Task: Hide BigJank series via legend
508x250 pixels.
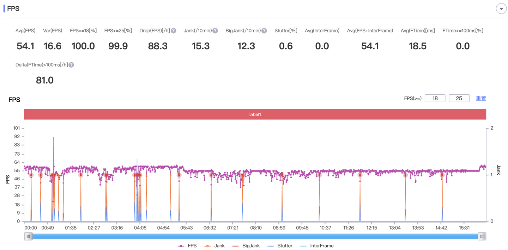Action: point(246,246)
